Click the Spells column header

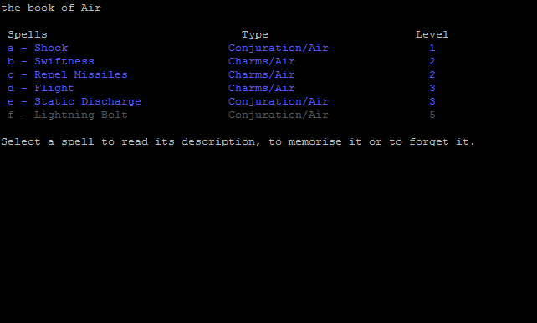click(x=28, y=34)
